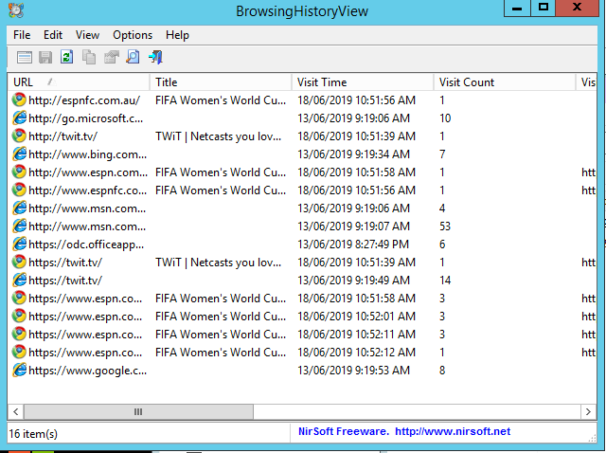Click the IE icon beside http://www.bing.com...

coord(19,154)
